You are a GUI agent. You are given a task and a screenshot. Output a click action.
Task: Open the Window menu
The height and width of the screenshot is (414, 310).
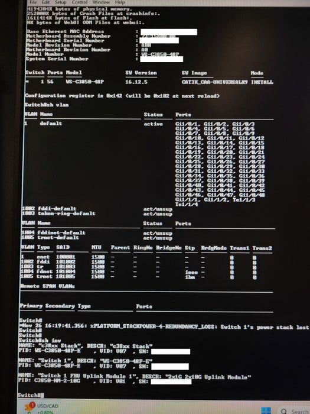pos(101,2)
